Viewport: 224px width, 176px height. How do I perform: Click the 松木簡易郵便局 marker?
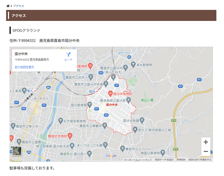61,121
